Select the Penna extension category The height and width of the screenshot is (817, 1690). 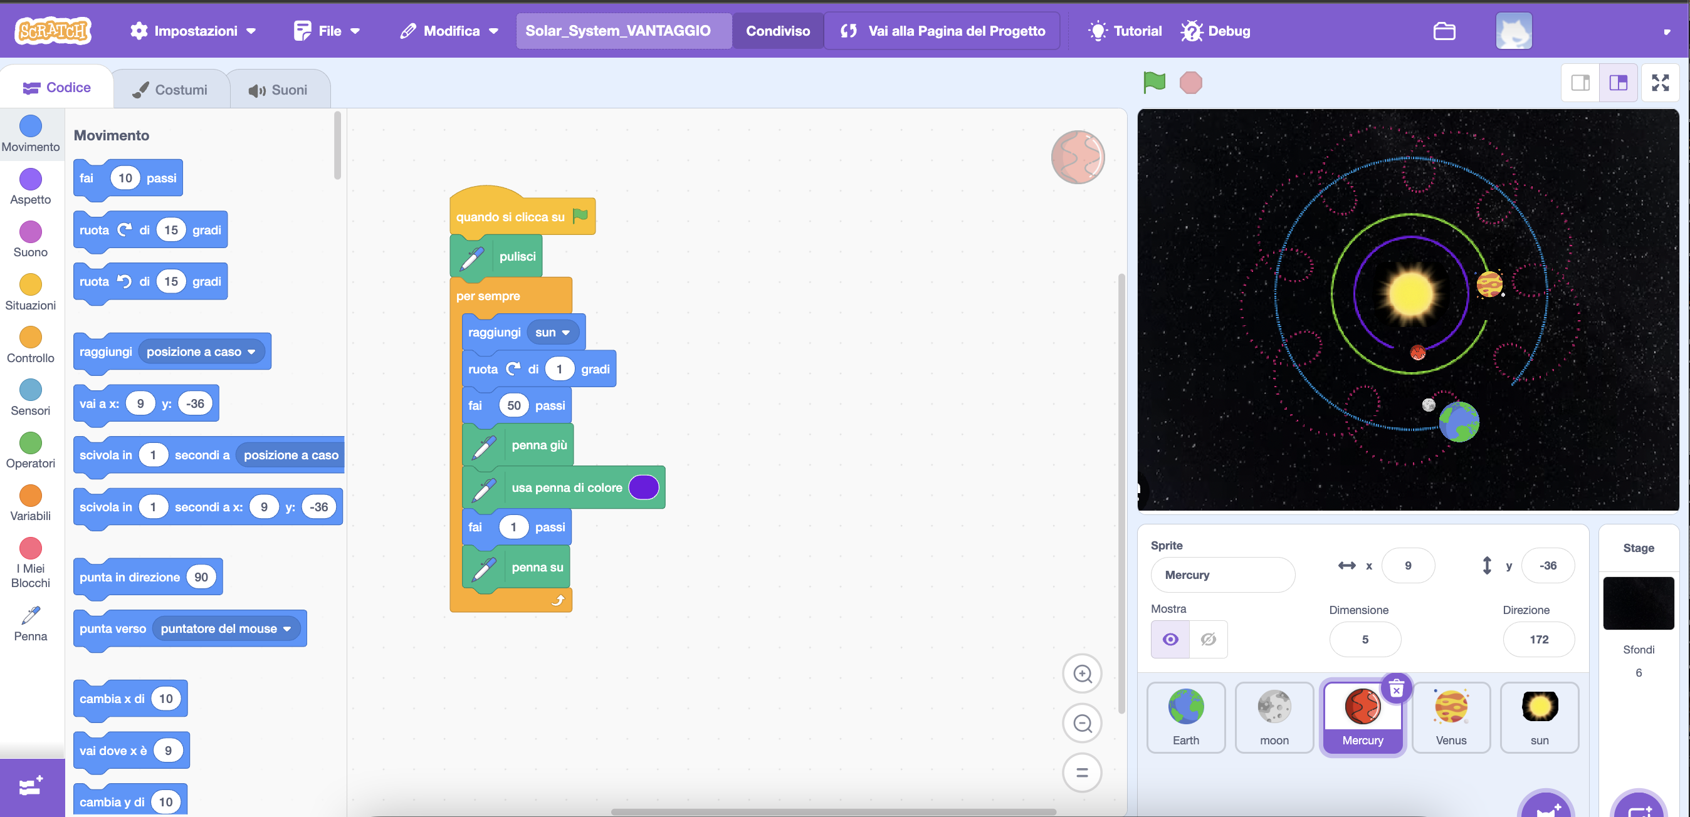coord(31,623)
